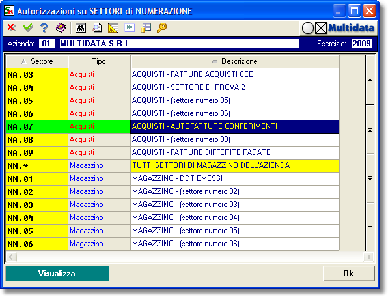Click the Visualizza button
The height and width of the screenshot is (297, 388).
57,274
